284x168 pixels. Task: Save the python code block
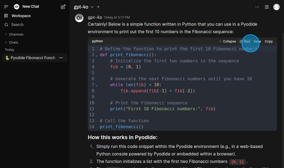click(x=257, y=41)
